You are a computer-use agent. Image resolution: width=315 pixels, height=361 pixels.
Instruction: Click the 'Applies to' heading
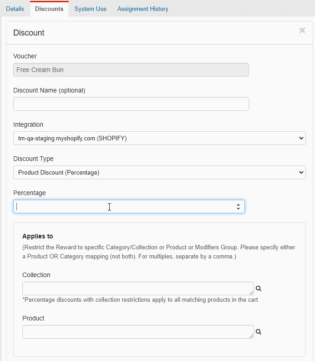[x=38, y=236]
